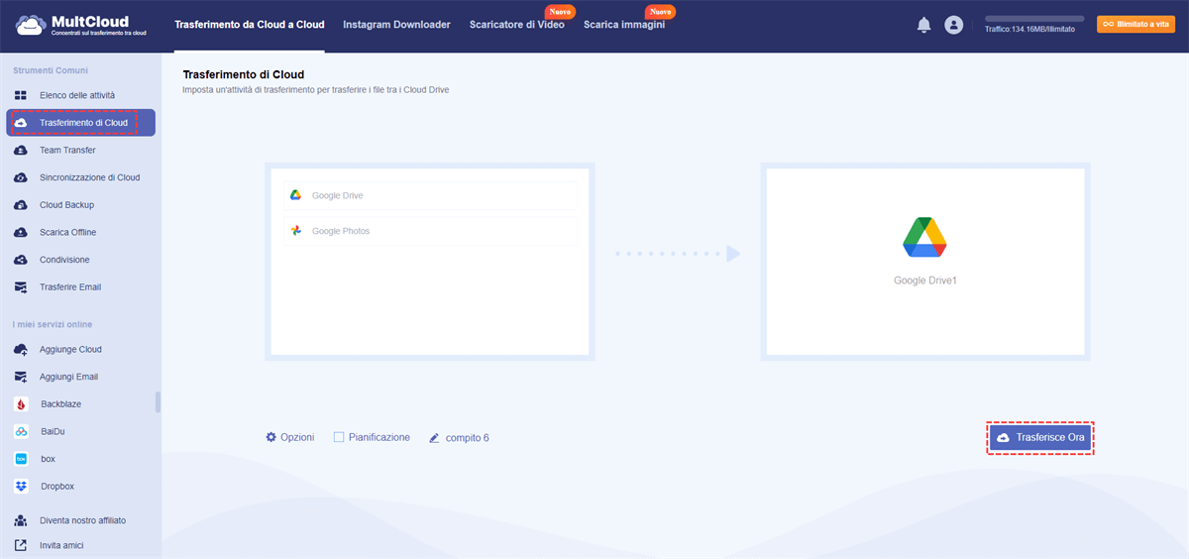Click Aggiungi Email label
1189x559 pixels.
(x=68, y=377)
